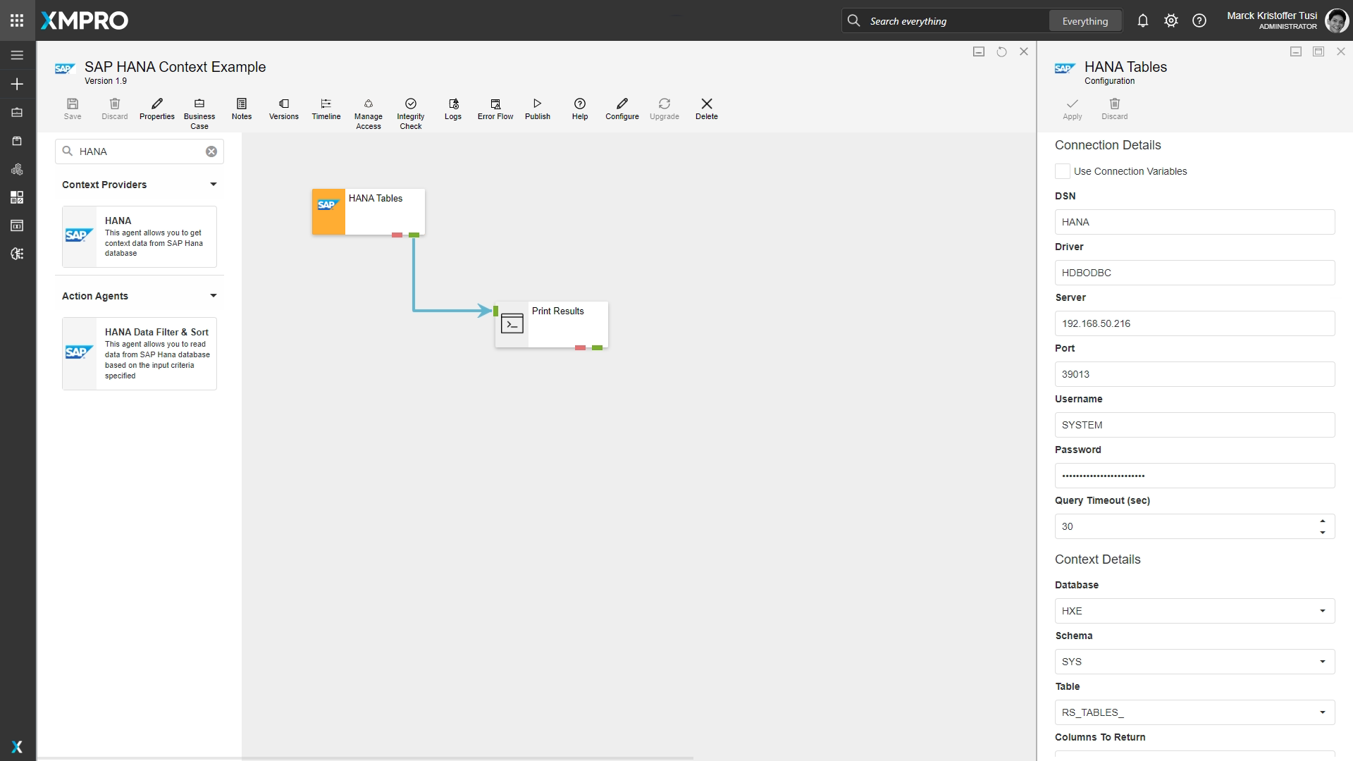The image size is (1353, 761).
Task: Clear the HANA search text
Action: (x=211, y=151)
